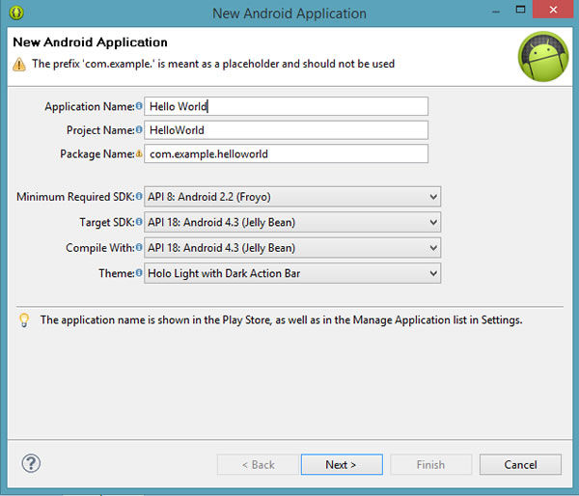
Task: Click the Play Store application name hint
Action: (x=281, y=319)
